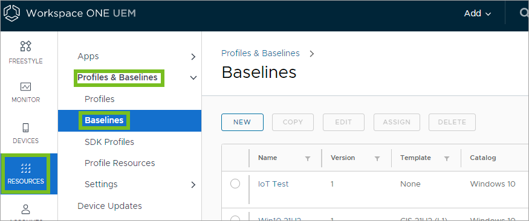Click the DELETE button
This screenshot has width=529, height=221.
452,122
